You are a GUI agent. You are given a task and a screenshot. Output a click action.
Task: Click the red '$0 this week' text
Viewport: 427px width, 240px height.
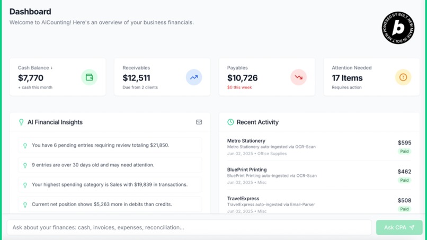(239, 87)
